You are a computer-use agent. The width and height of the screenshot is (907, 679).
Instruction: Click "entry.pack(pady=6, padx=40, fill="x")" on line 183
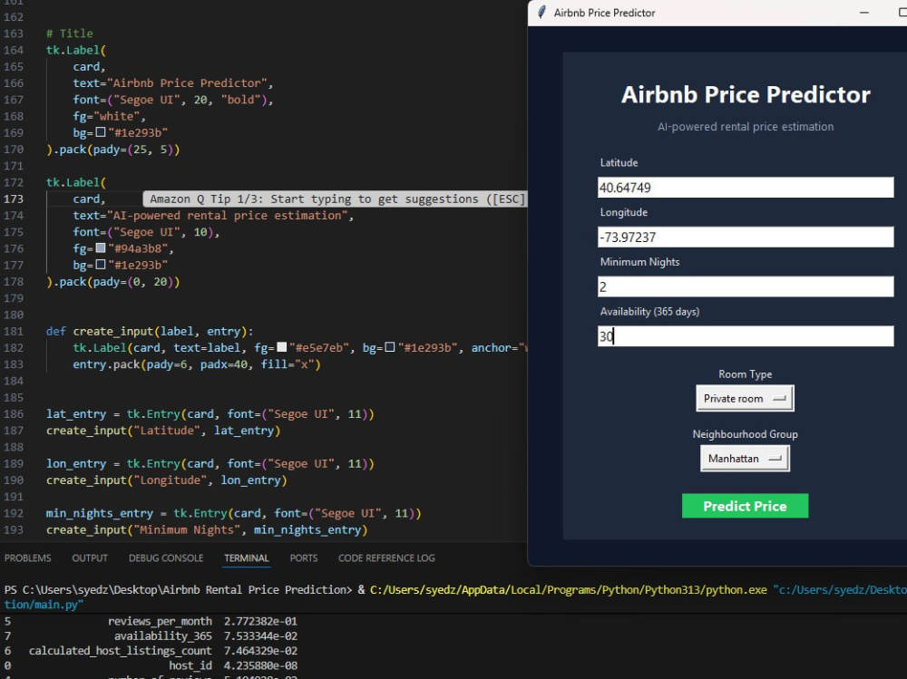coord(197,364)
